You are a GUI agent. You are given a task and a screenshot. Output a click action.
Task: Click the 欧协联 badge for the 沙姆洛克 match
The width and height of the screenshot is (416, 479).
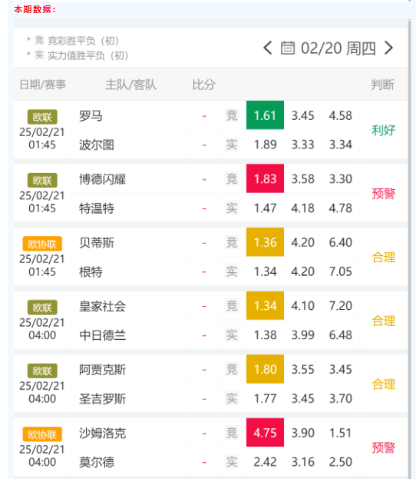pos(42,434)
